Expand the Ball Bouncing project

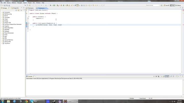tap(2, 14)
